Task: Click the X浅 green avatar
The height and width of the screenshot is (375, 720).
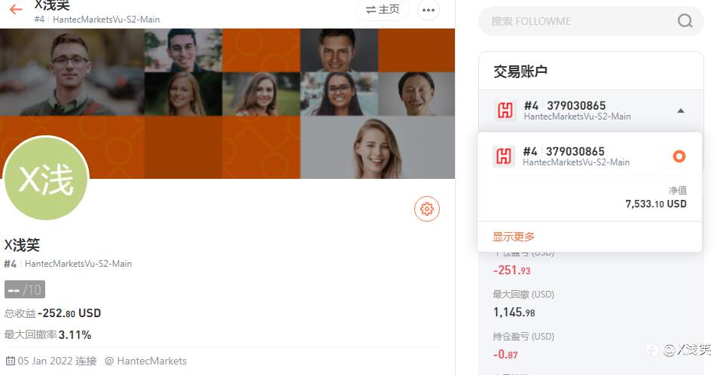Action: [x=46, y=178]
